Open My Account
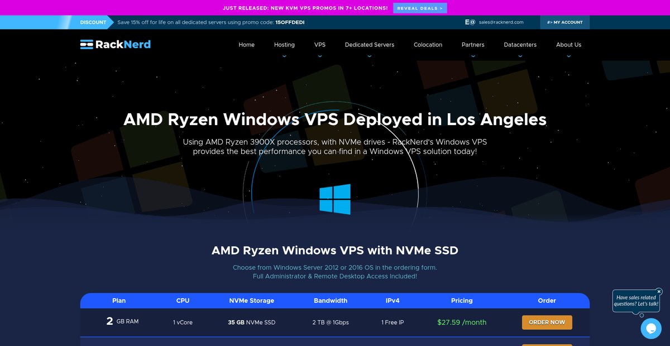The width and height of the screenshot is (670, 346). pyautogui.click(x=564, y=22)
